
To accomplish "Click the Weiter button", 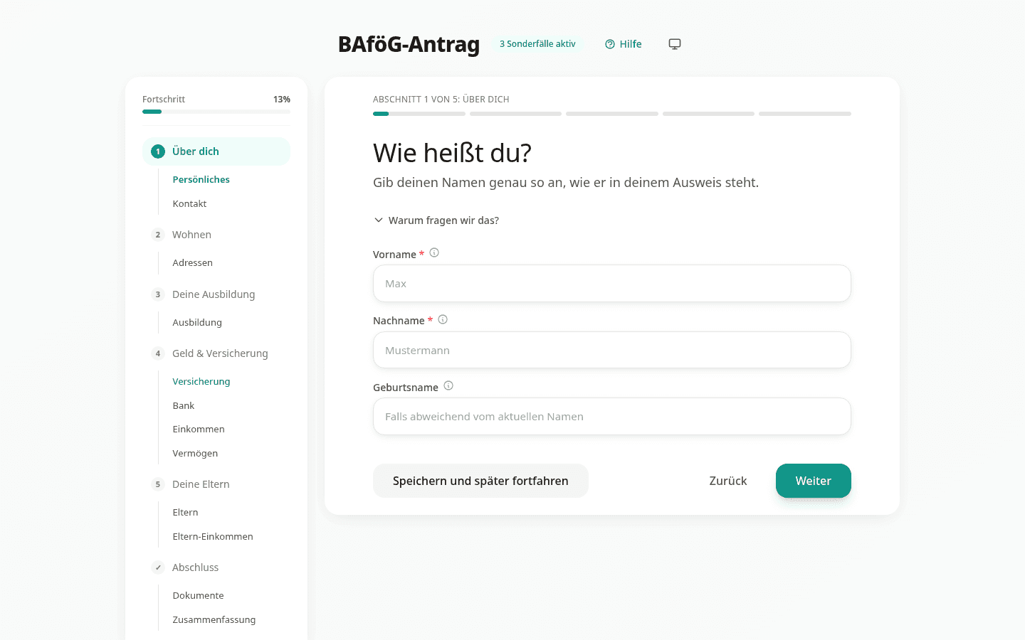I will tap(814, 481).
